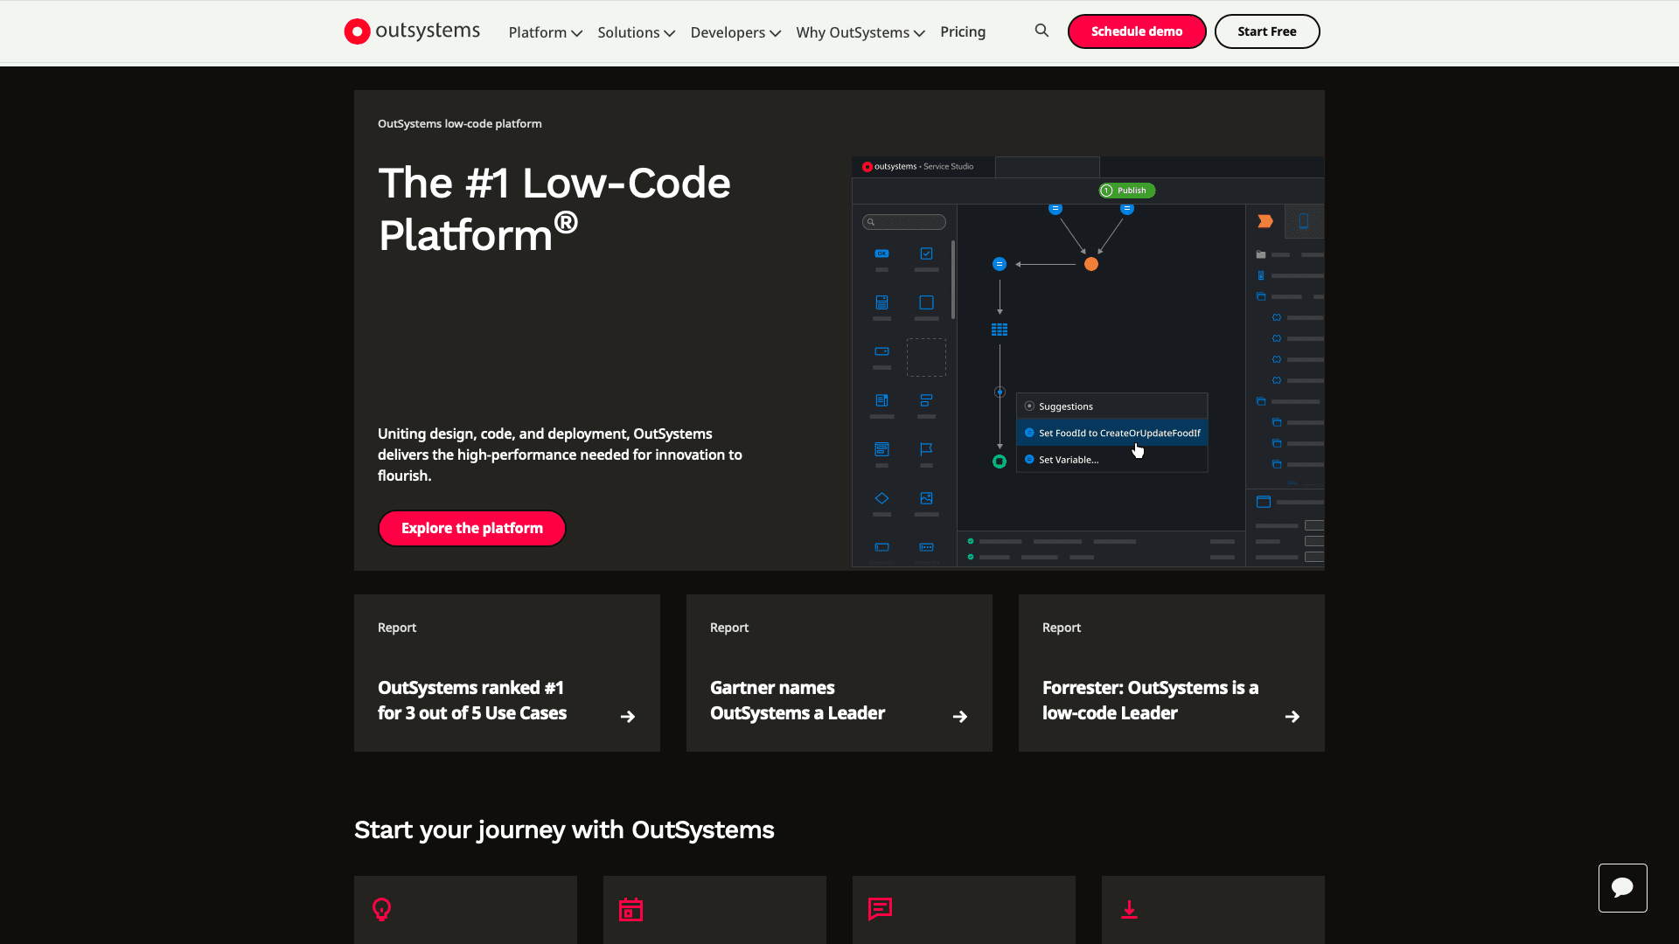1679x944 pixels.
Task: Click the Start Free button
Action: point(1267,31)
